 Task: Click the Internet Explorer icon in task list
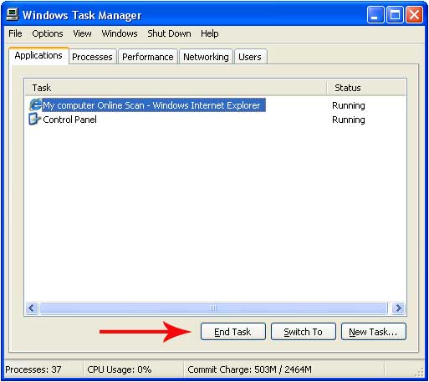click(x=35, y=105)
